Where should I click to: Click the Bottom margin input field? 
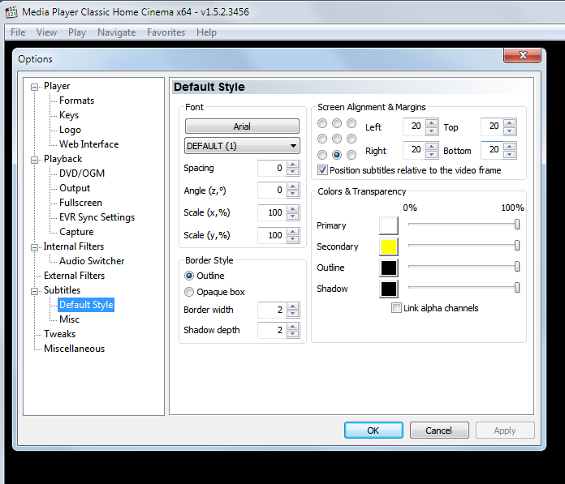(492, 150)
